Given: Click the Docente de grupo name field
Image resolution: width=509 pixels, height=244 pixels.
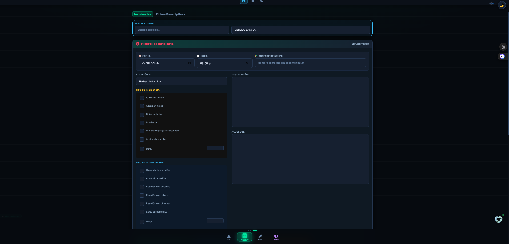Looking at the screenshot, I should coord(310,63).
